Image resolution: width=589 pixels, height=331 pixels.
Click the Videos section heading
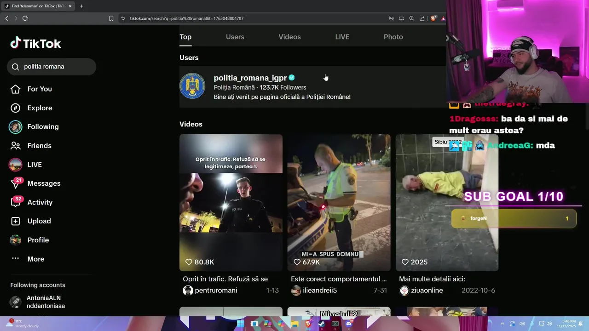(x=191, y=124)
